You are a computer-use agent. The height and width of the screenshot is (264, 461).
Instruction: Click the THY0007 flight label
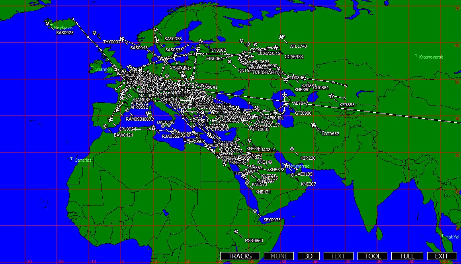click(112, 42)
